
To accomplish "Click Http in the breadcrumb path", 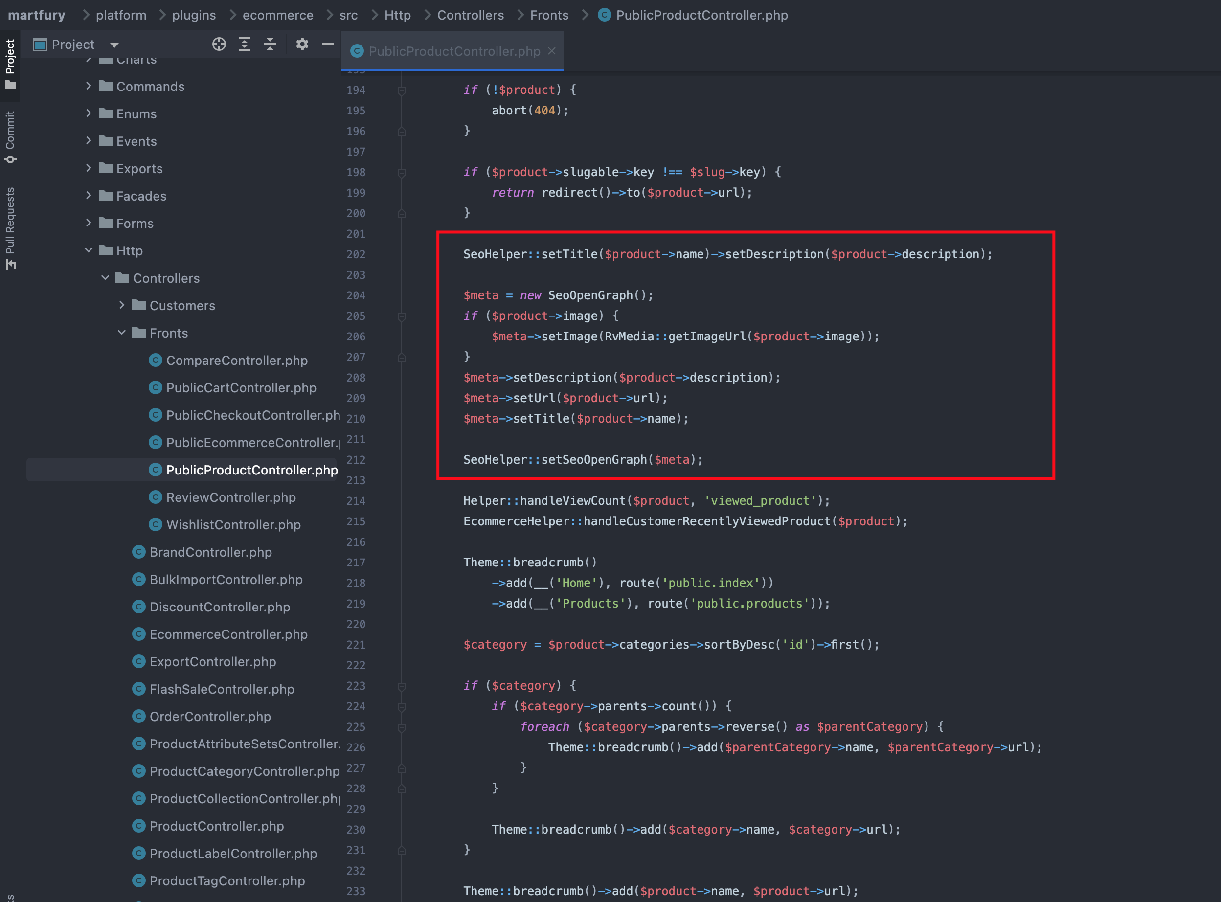I will point(398,15).
